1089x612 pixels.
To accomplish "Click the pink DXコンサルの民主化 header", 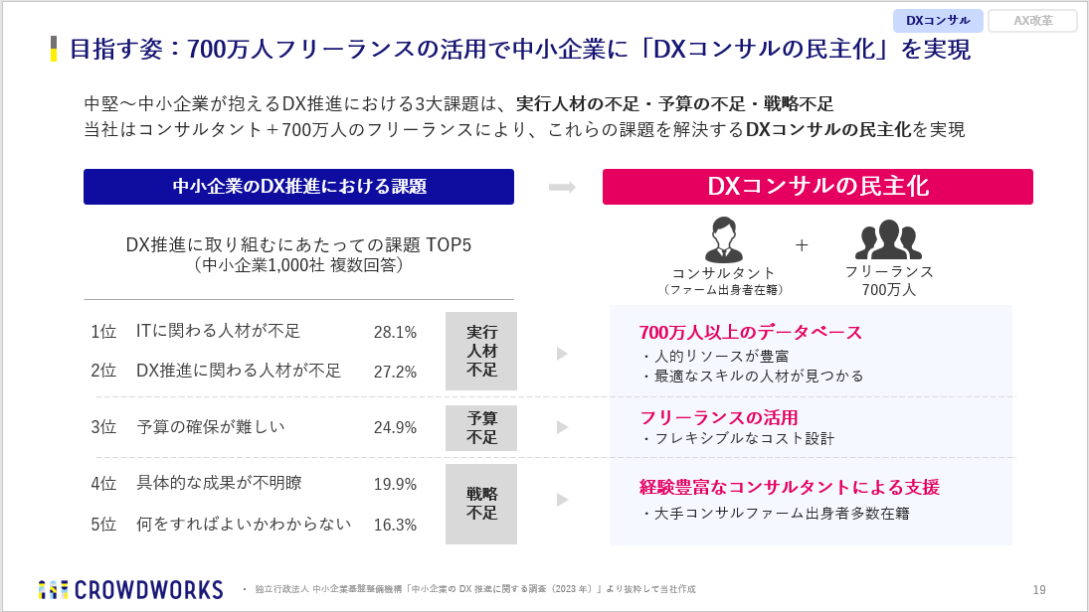I will [817, 187].
